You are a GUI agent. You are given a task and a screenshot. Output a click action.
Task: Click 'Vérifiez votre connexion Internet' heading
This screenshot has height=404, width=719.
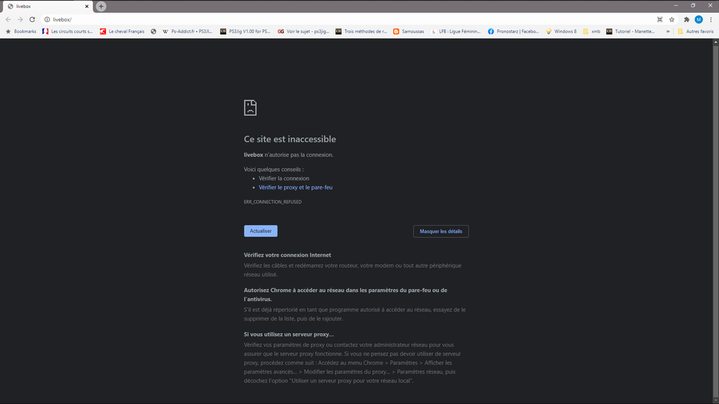tap(287, 254)
